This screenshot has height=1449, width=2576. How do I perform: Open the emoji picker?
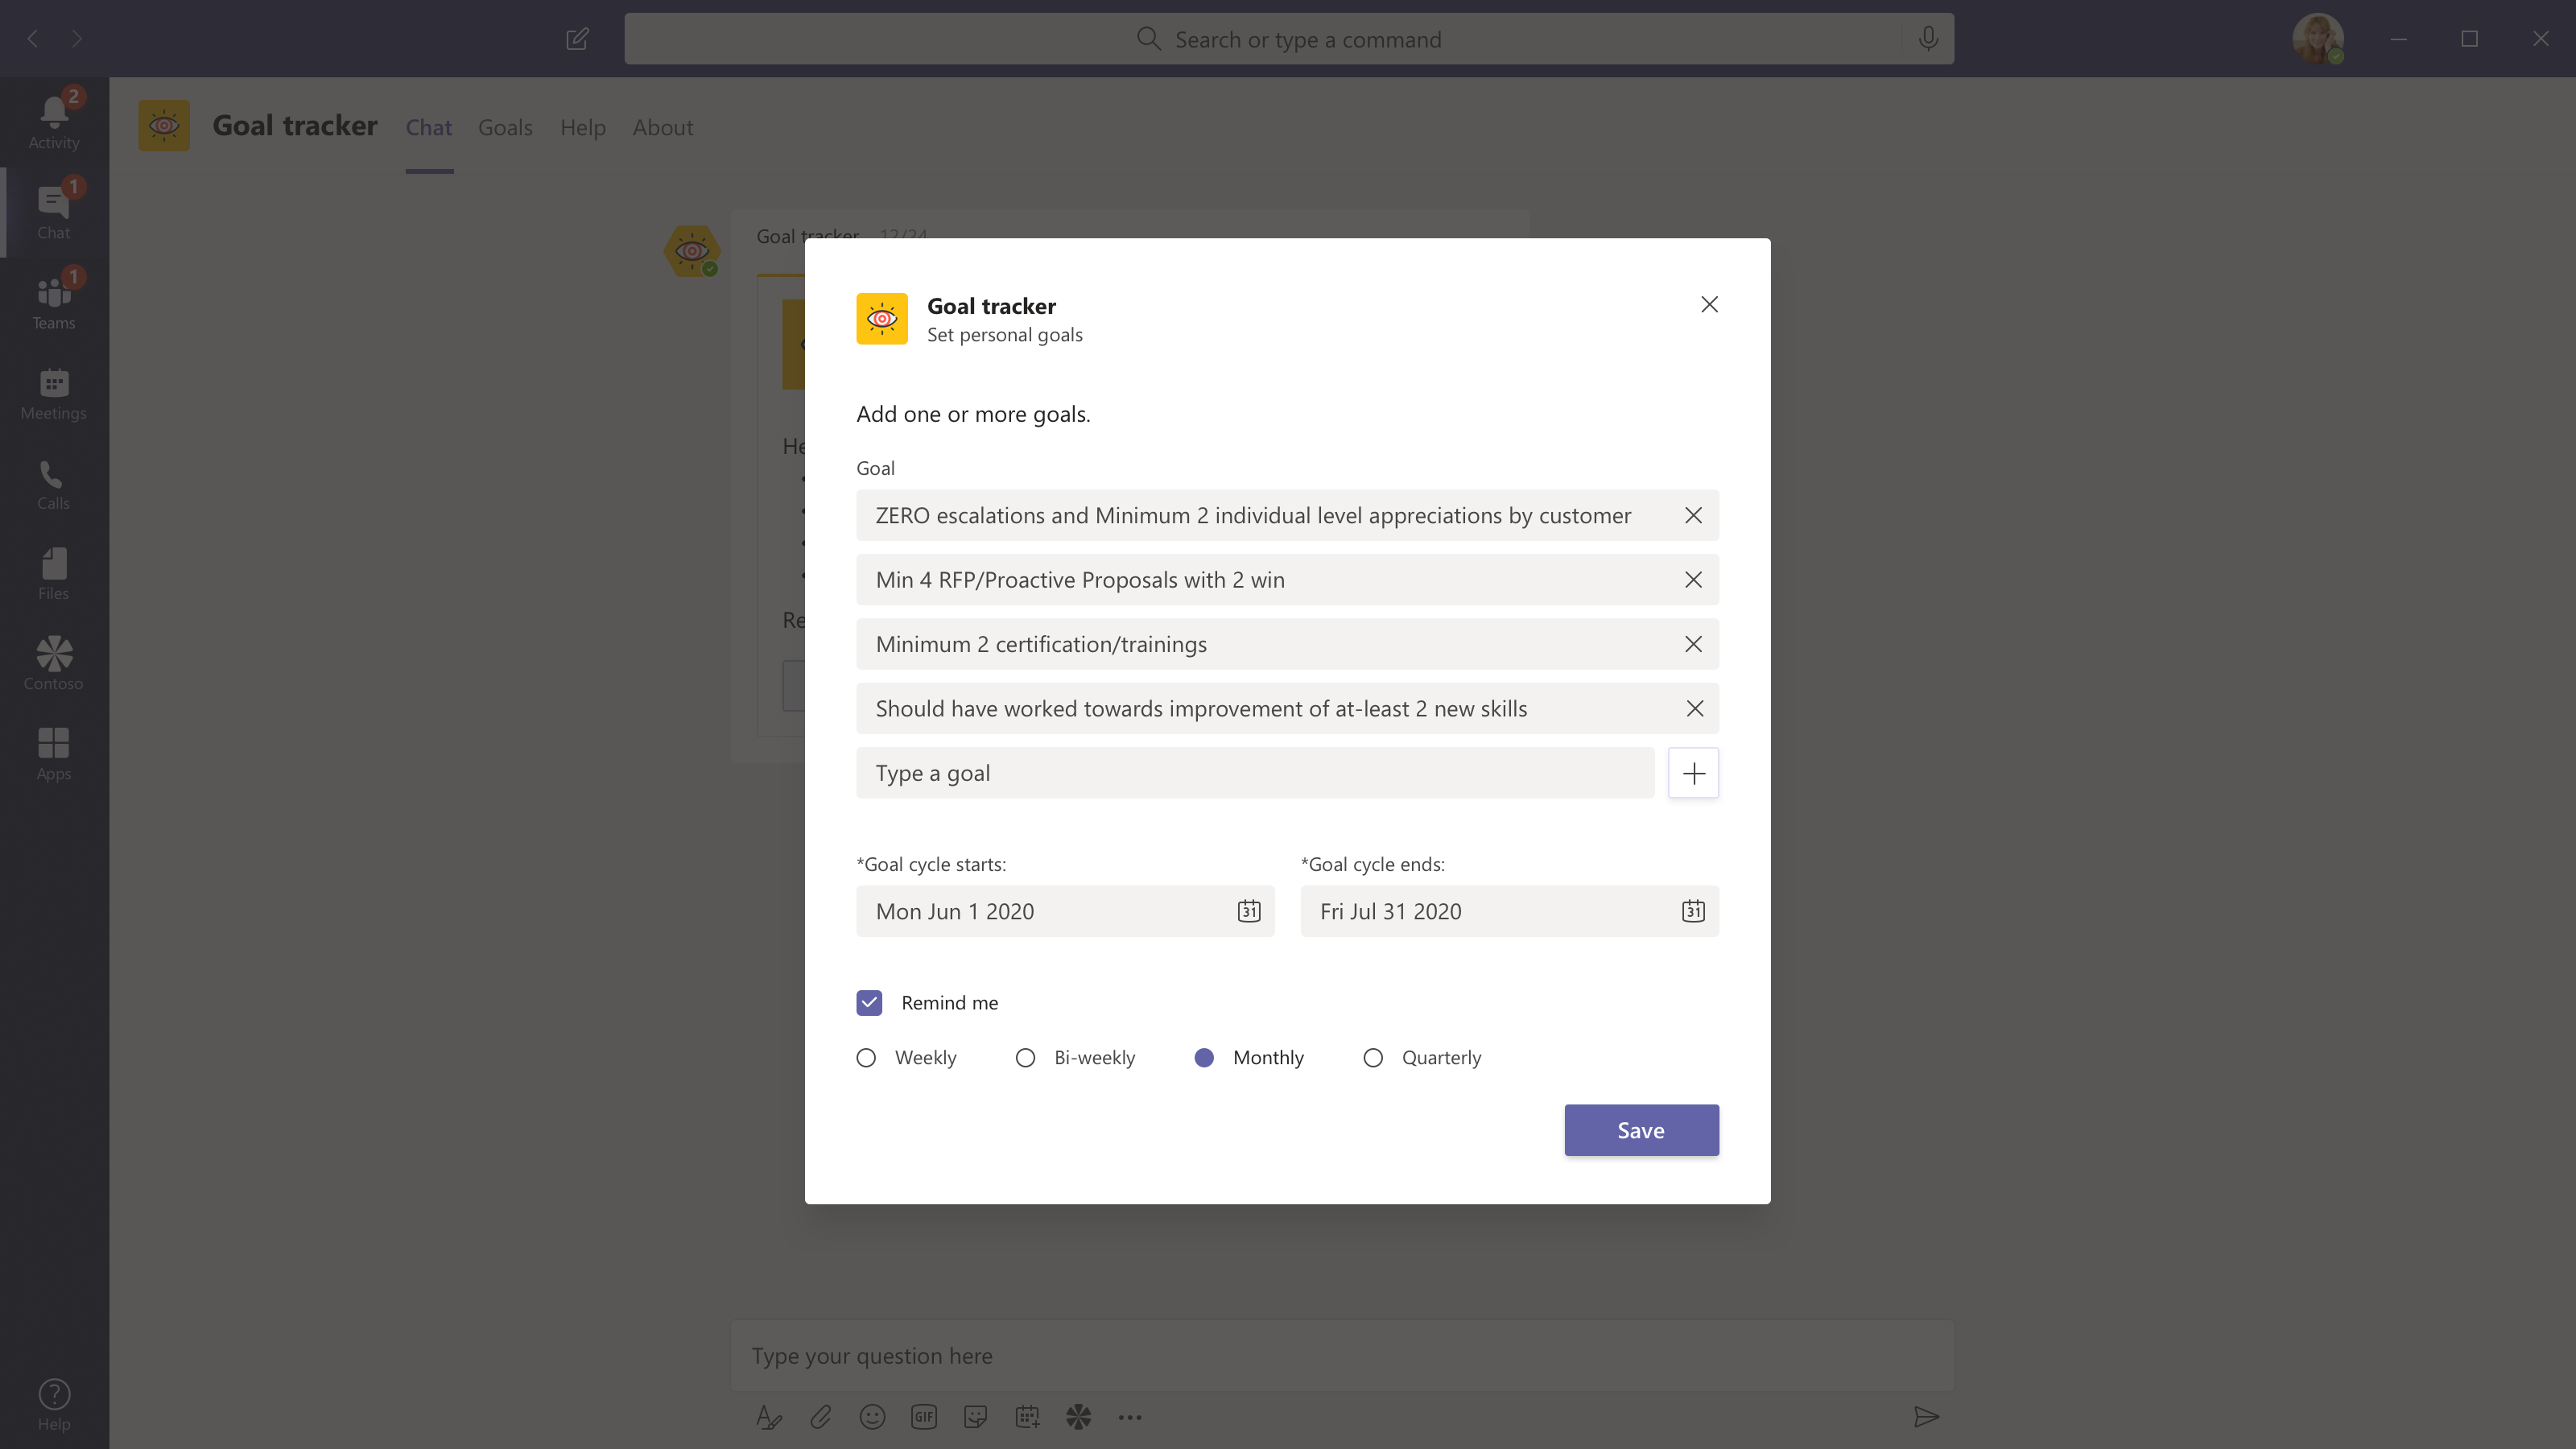[x=872, y=1417]
